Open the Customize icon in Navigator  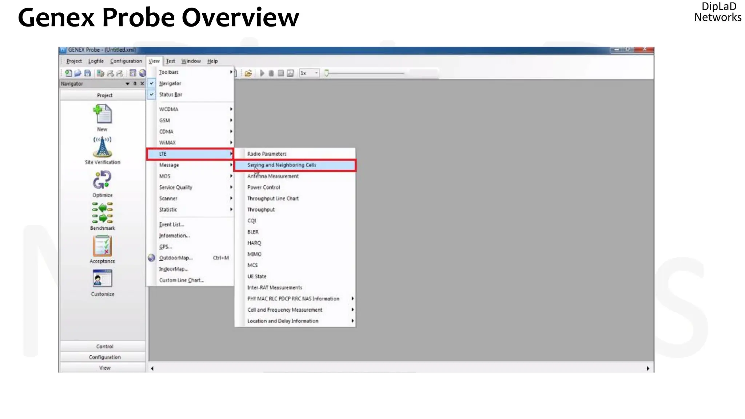pyautogui.click(x=102, y=279)
